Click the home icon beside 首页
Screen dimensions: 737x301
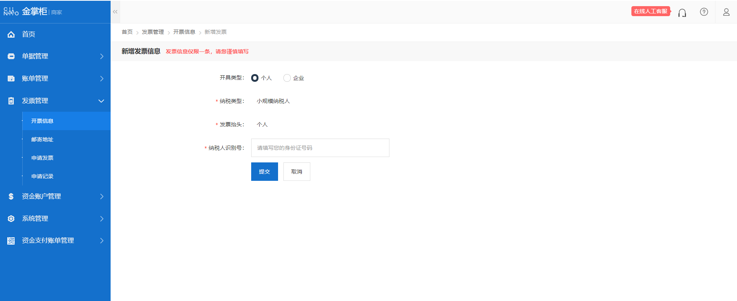click(x=11, y=34)
